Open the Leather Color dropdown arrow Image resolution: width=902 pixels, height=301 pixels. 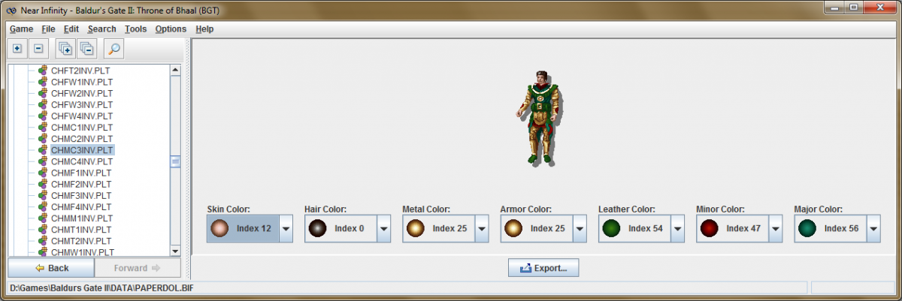678,228
